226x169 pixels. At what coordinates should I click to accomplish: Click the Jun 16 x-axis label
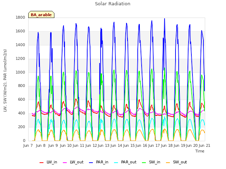(141, 145)
